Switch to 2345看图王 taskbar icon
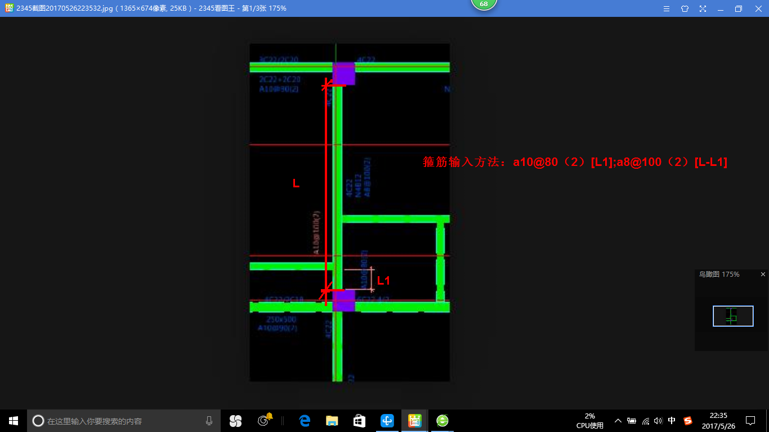 415,421
